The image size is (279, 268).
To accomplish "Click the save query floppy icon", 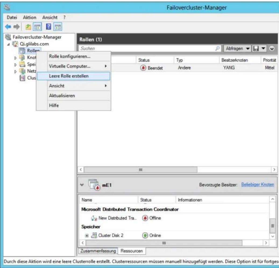I will pos(256,49).
